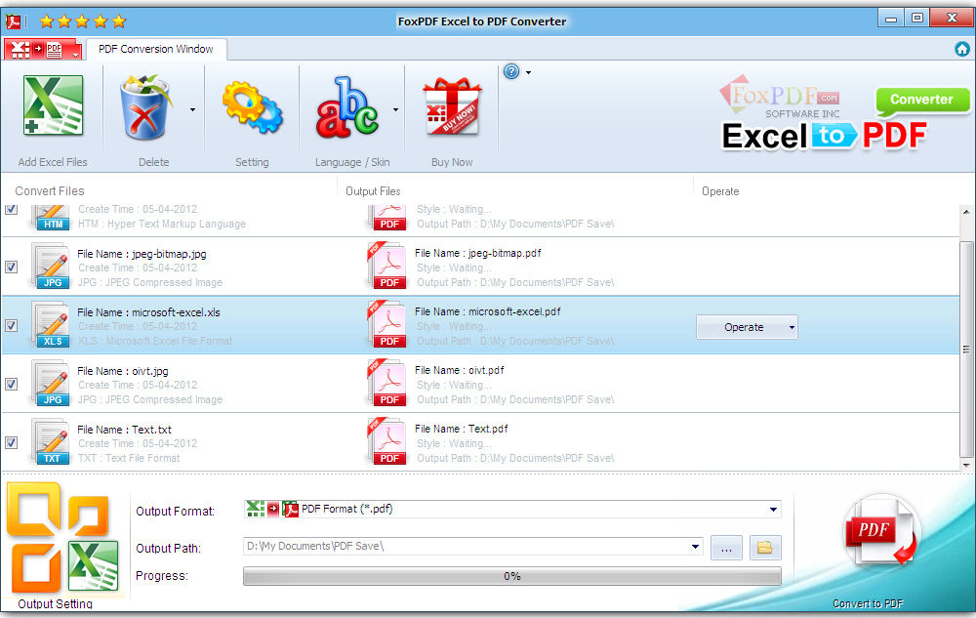This screenshot has height=618, width=976.
Task: Click File Name : oivt.pdf text
Action: pyautogui.click(x=460, y=370)
